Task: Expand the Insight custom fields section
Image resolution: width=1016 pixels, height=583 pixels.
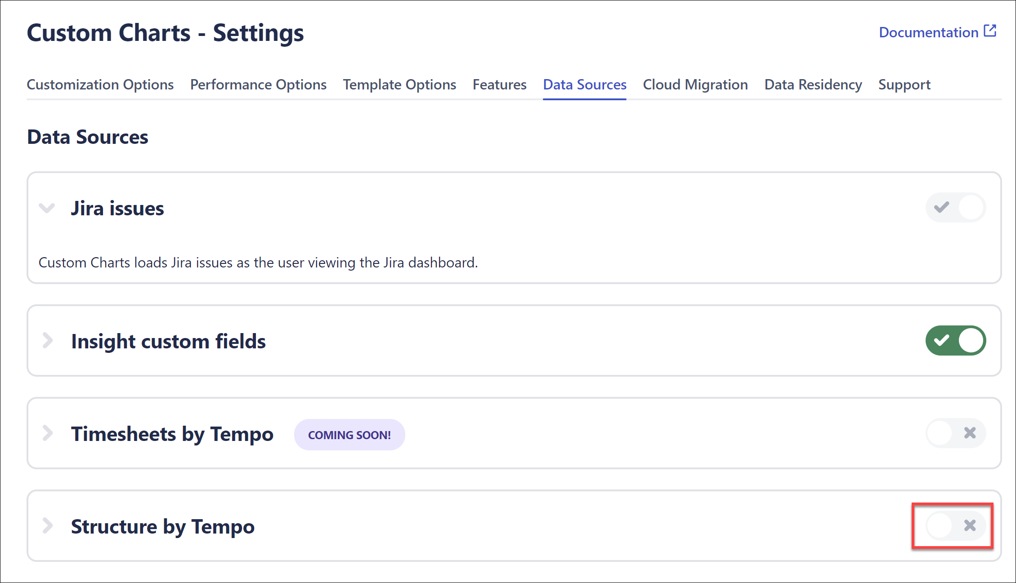Action: [47, 341]
